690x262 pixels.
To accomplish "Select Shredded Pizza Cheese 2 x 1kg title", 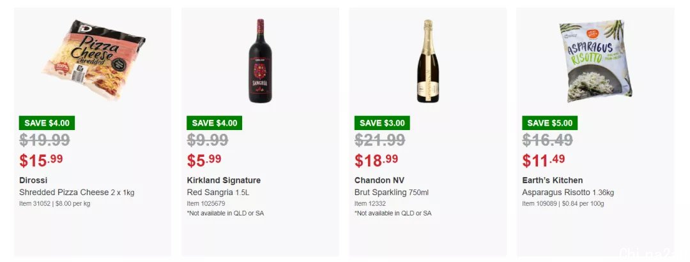I will coord(77,193).
